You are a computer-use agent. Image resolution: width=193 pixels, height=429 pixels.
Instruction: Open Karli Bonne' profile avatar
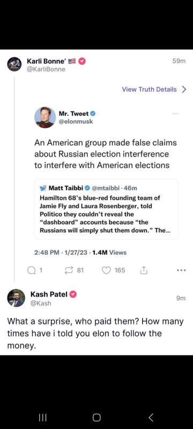14,64
